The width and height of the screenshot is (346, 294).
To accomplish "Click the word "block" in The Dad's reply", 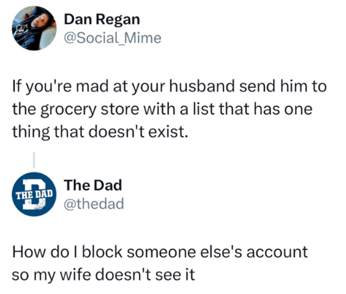I will [x=101, y=252].
